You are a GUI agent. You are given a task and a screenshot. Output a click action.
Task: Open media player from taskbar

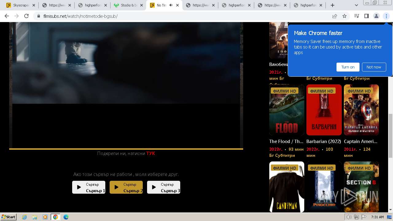(45, 217)
